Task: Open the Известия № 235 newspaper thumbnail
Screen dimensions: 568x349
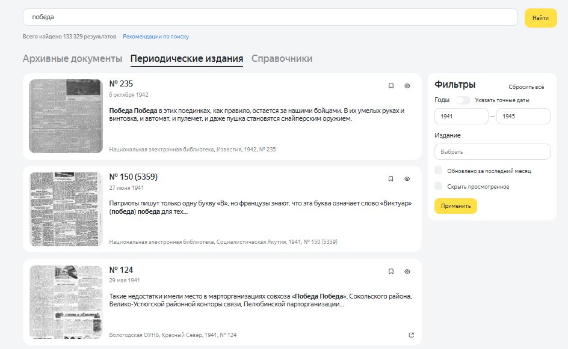Action: click(66, 116)
